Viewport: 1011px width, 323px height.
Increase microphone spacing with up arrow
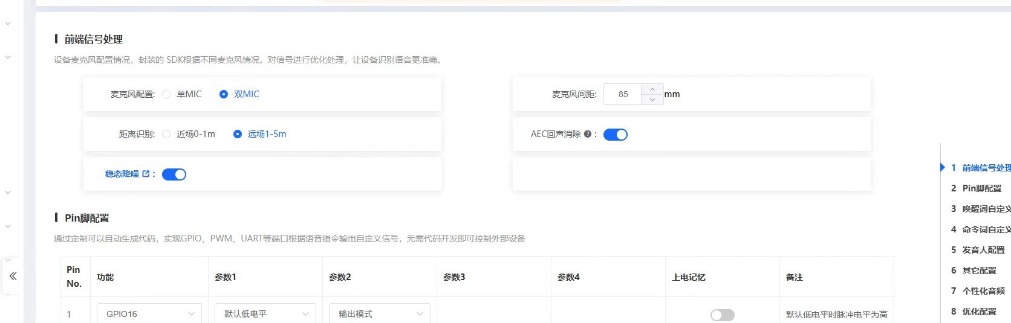click(x=652, y=89)
